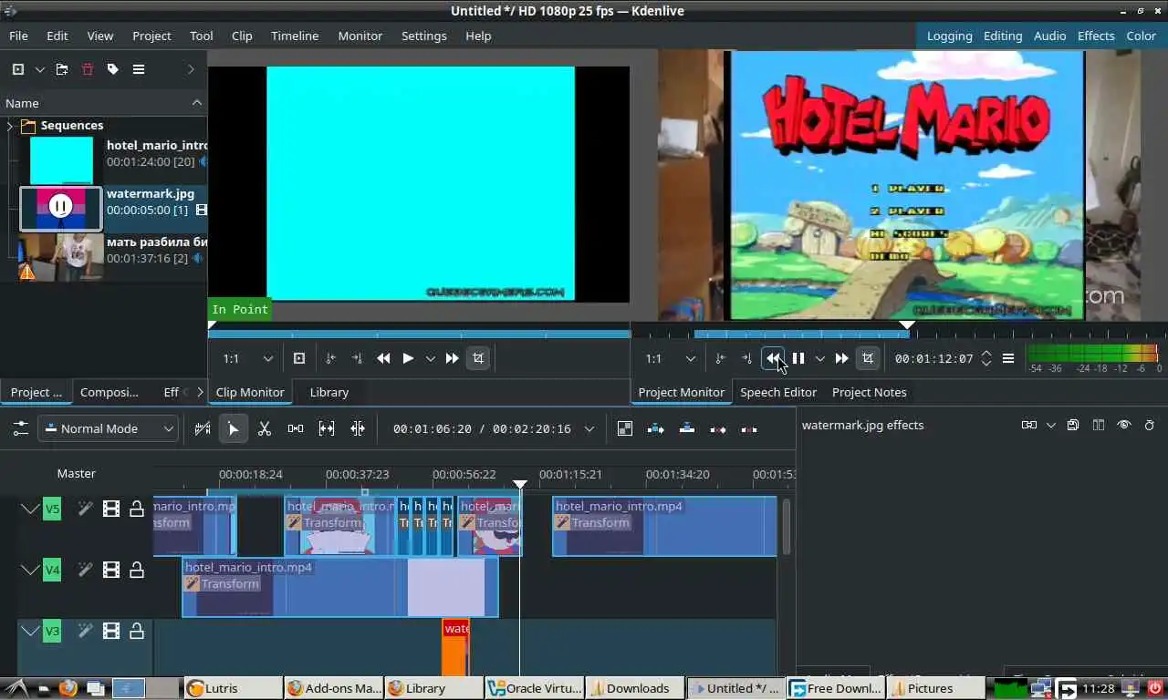This screenshot has width=1168, height=700.
Task: Rewind in the Clip Monitor
Action: click(x=383, y=358)
